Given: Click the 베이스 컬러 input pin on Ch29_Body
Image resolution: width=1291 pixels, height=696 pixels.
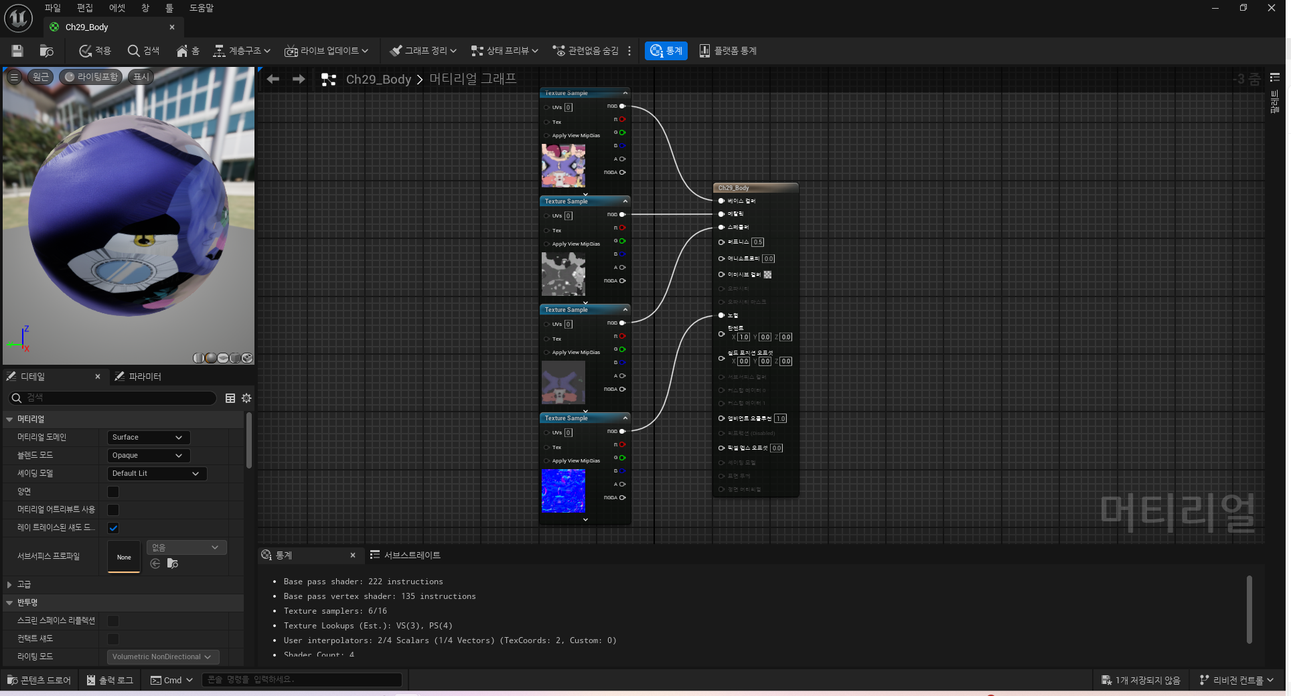Looking at the screenshot, I should pyautogui.click(x=721, y=201).
